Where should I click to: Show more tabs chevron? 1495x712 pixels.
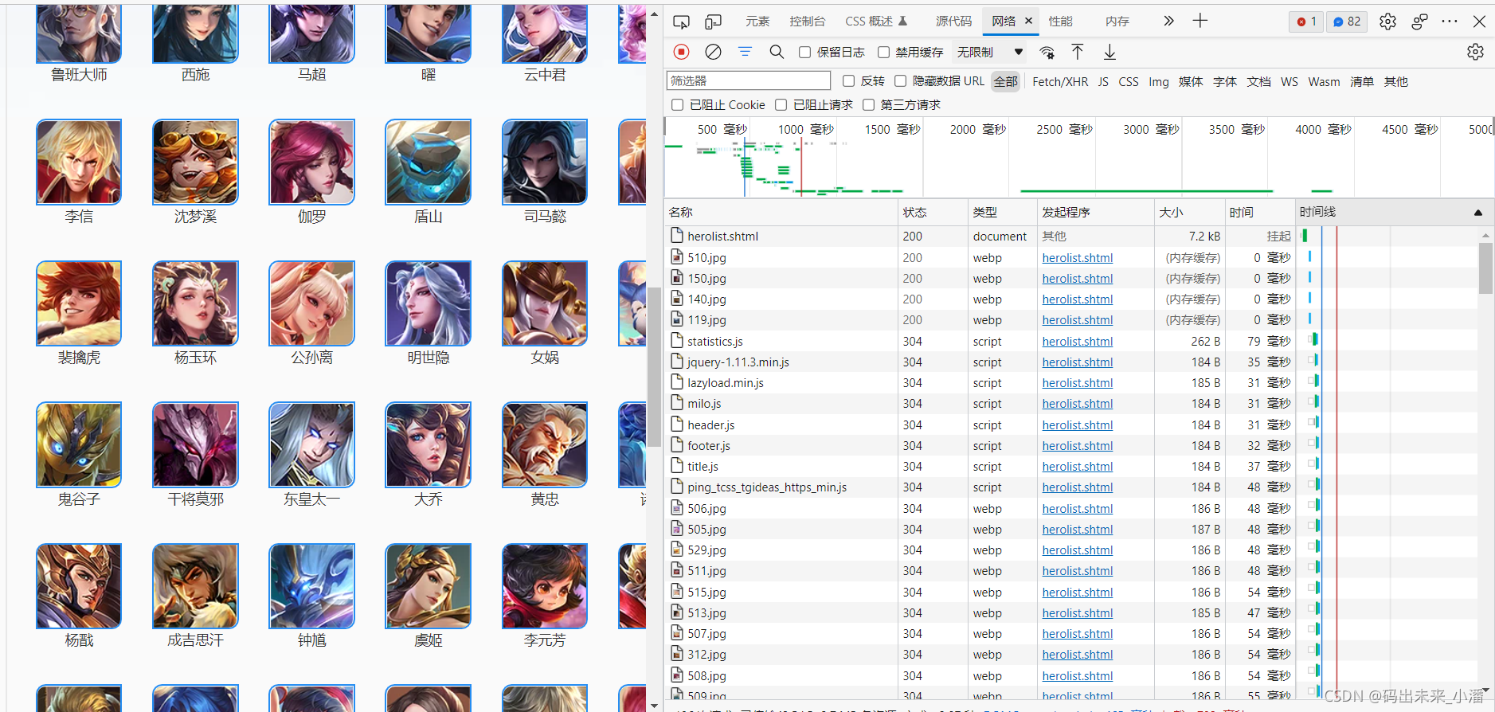tap(1168, 21)
